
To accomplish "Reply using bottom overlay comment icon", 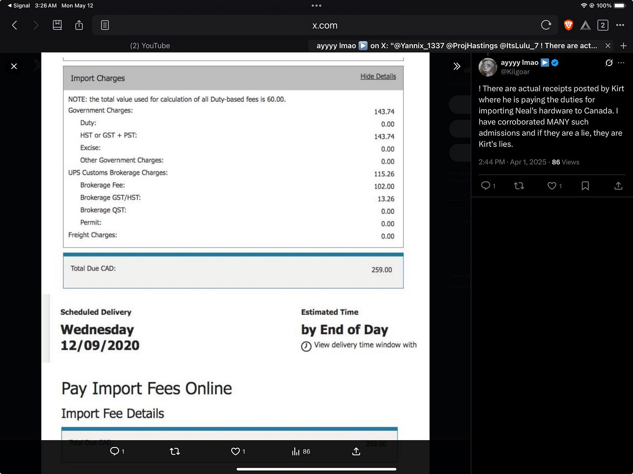I will (x=115, y=451).
